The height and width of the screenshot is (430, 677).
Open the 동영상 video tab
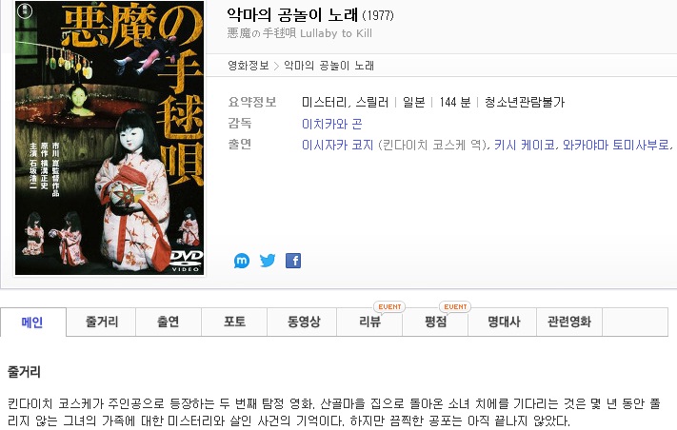click(302, 322)
